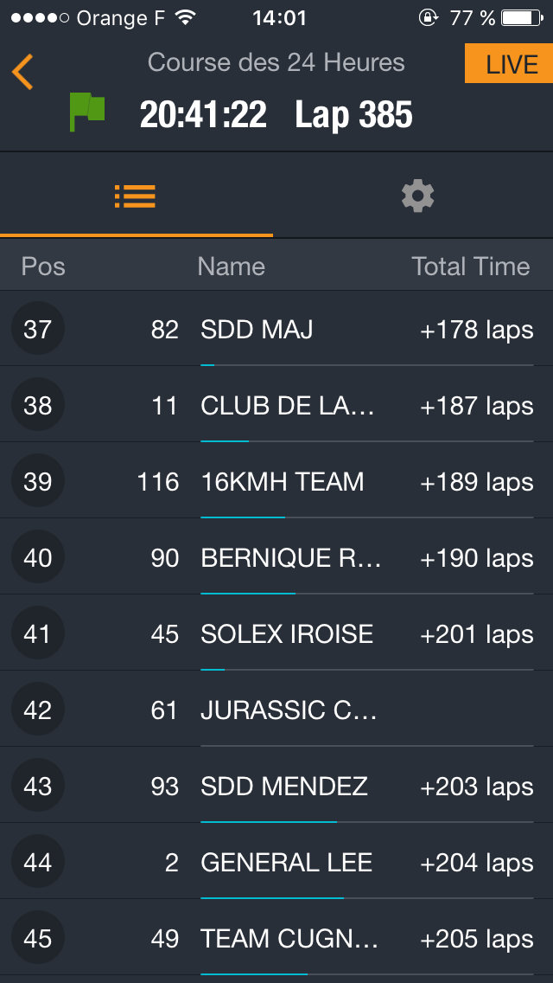The height and width of the screenshot is (983, 553).
Task: Click the Total Time column header
Action: (x=470, y=267)
